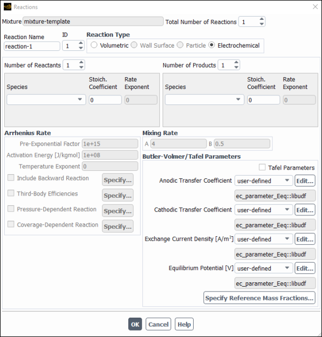Click the Butler-Volmer/Tafel Parameters heading
Image resolution: width=322 pixels, height=337 pixels.
coord(191,156)
